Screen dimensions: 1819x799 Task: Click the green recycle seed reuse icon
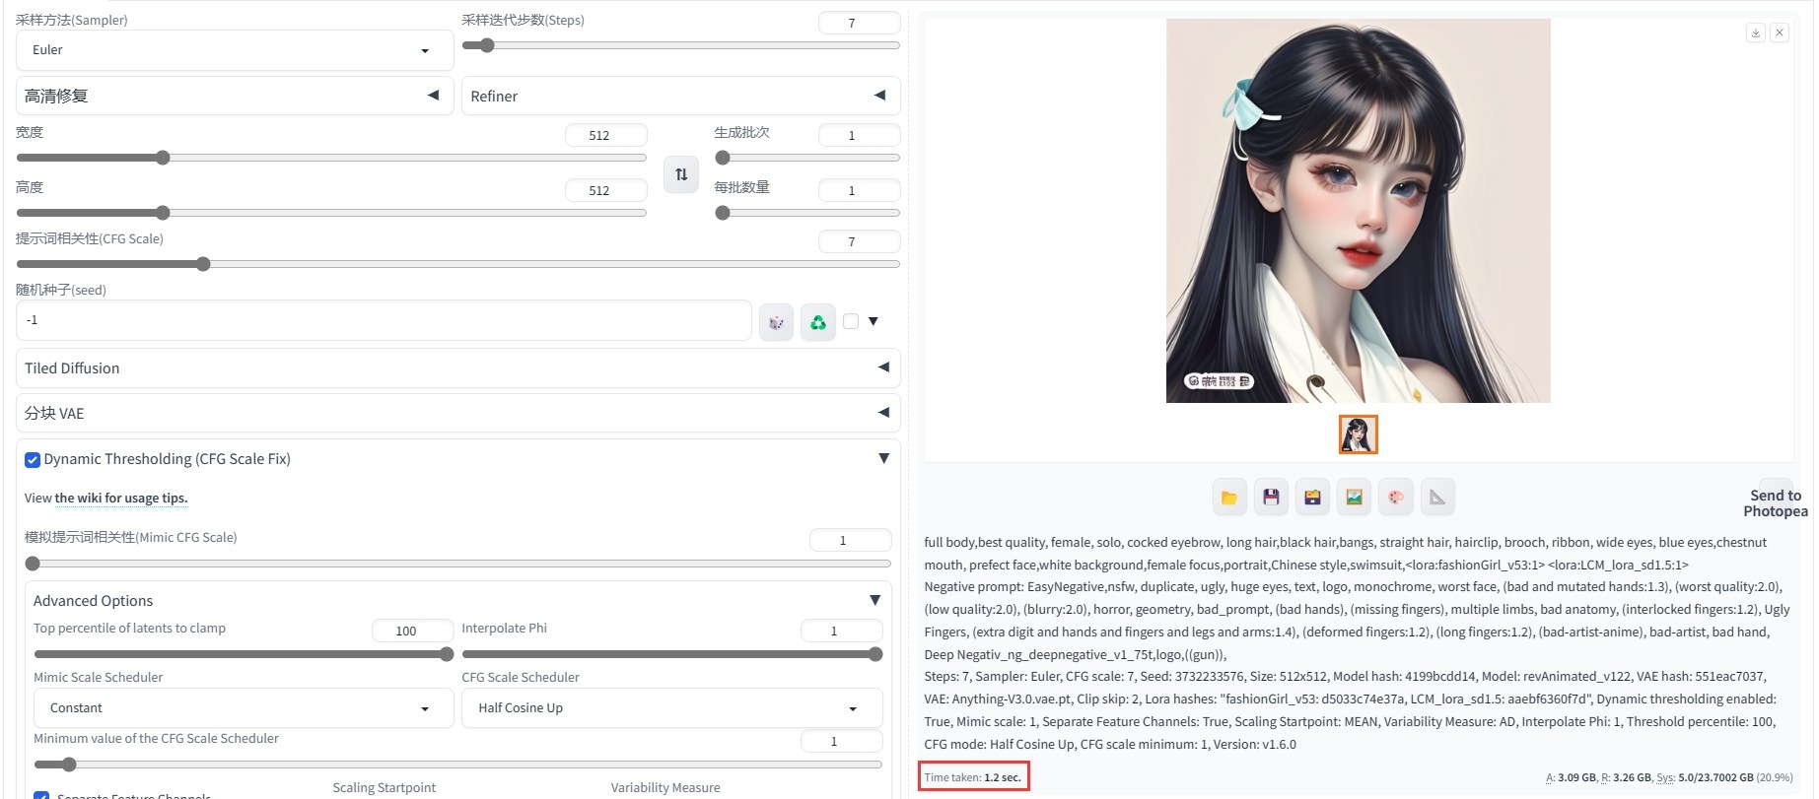coord(818,322)
